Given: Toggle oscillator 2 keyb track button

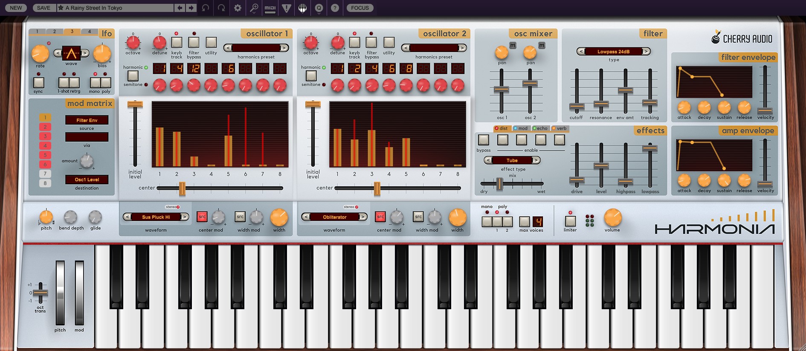Looking at the screenshot, I should coord(354,42).
